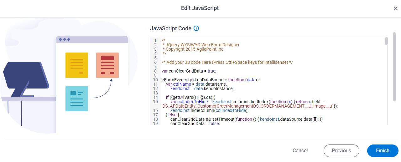The image size is (401, 162).
Task: Click the dialog's outer vertical scrollbar
Action: [394, 67]
